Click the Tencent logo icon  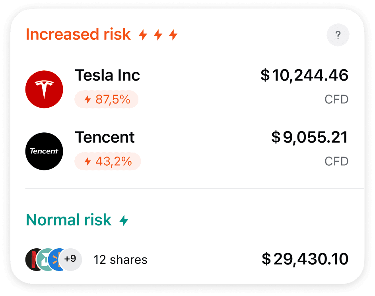[x=44, y=151]
